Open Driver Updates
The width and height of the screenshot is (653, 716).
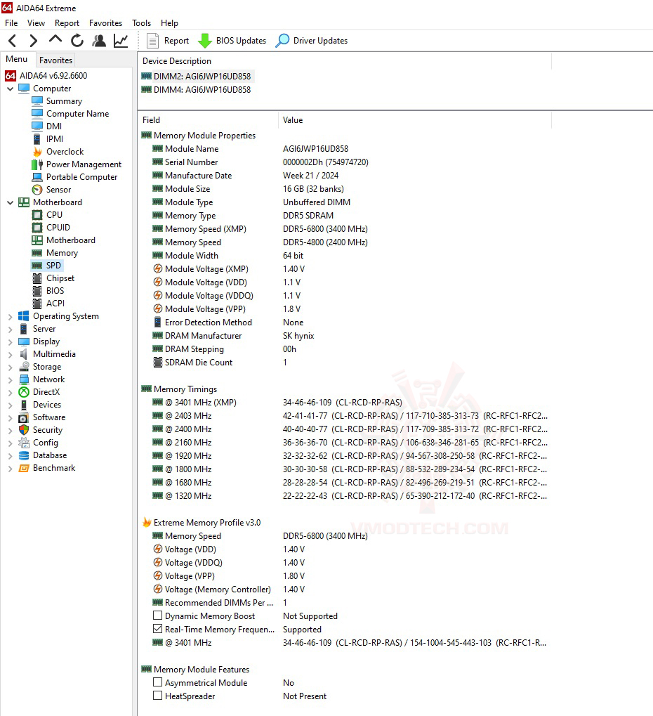coord(312,41)
